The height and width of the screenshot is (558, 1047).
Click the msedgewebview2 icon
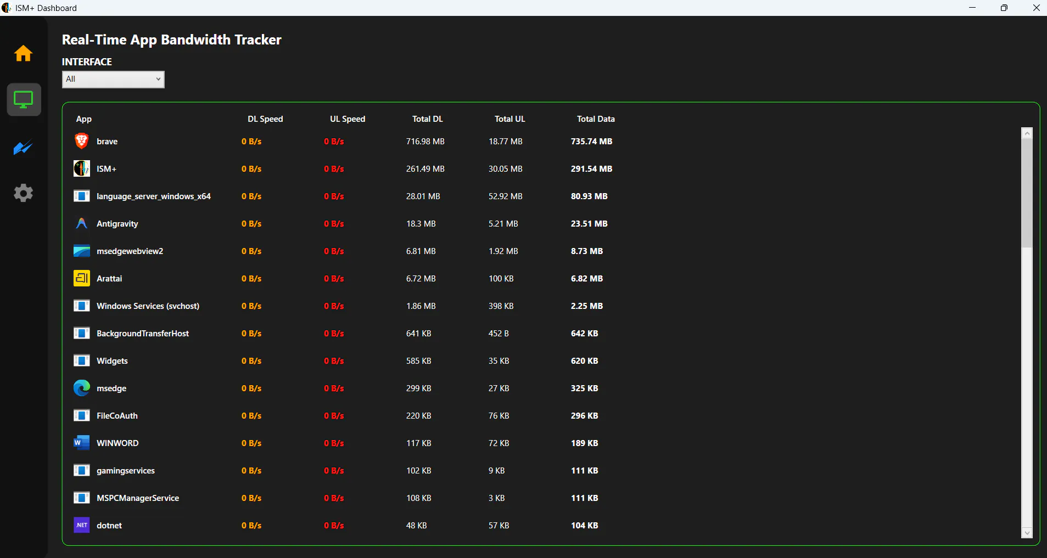click(x=82, y=251)
